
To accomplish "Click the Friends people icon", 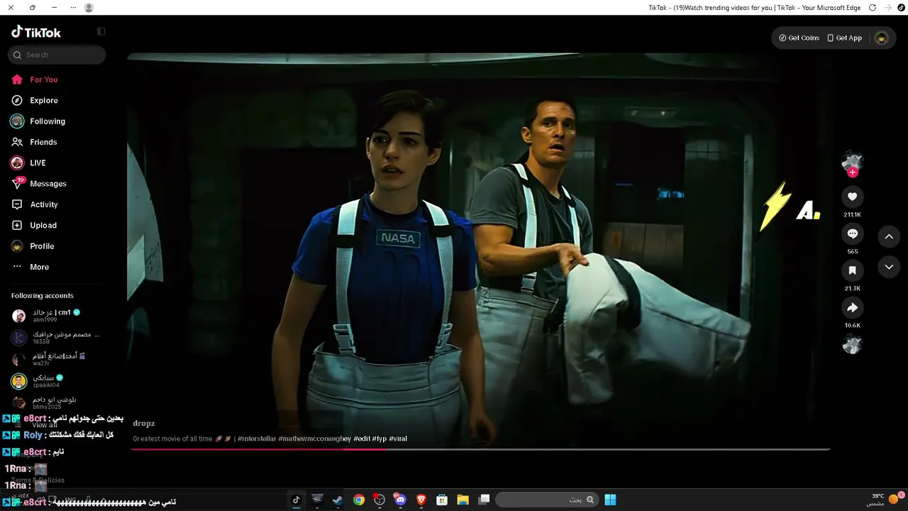I will click(17, 142).
